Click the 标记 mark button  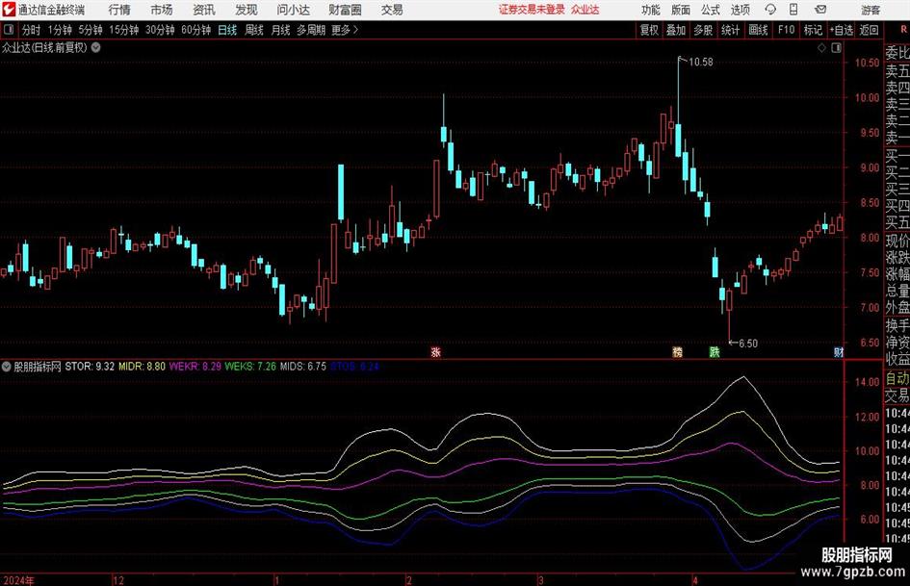(813, 30)
